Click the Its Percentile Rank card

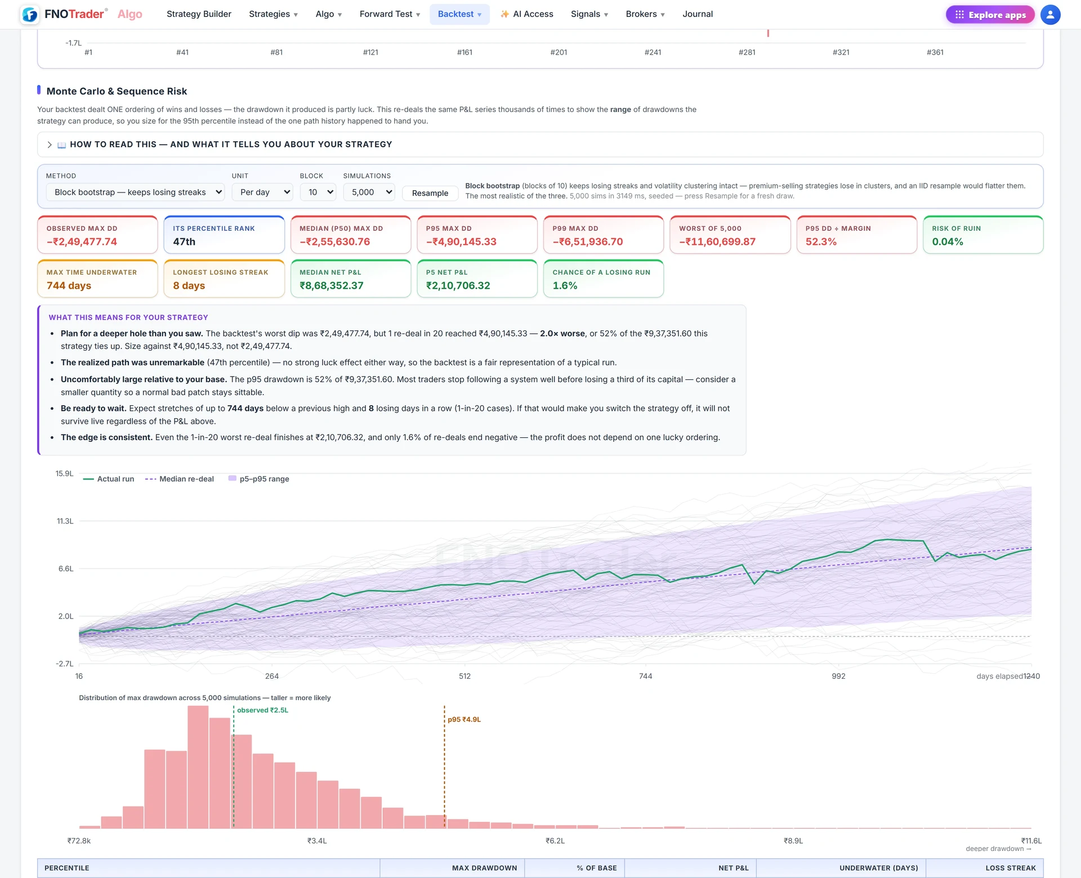click(224, 235)
